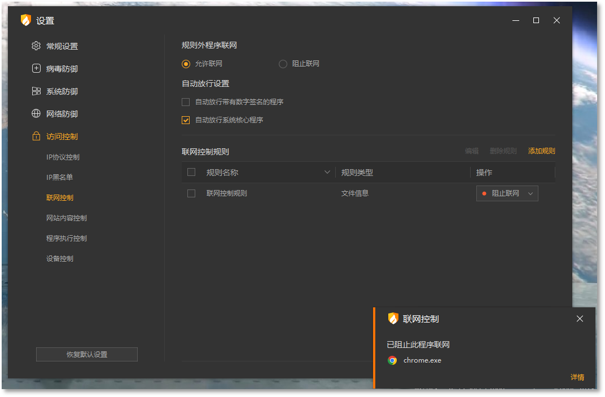605x397 pixels.
Task: Open 常规设置 in the sidebar
Action: pos(62,46)
